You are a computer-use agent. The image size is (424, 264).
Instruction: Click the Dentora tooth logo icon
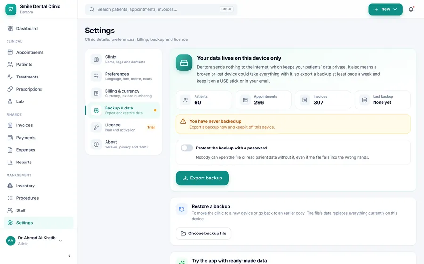pyautogui.click(x=11, y=9)
